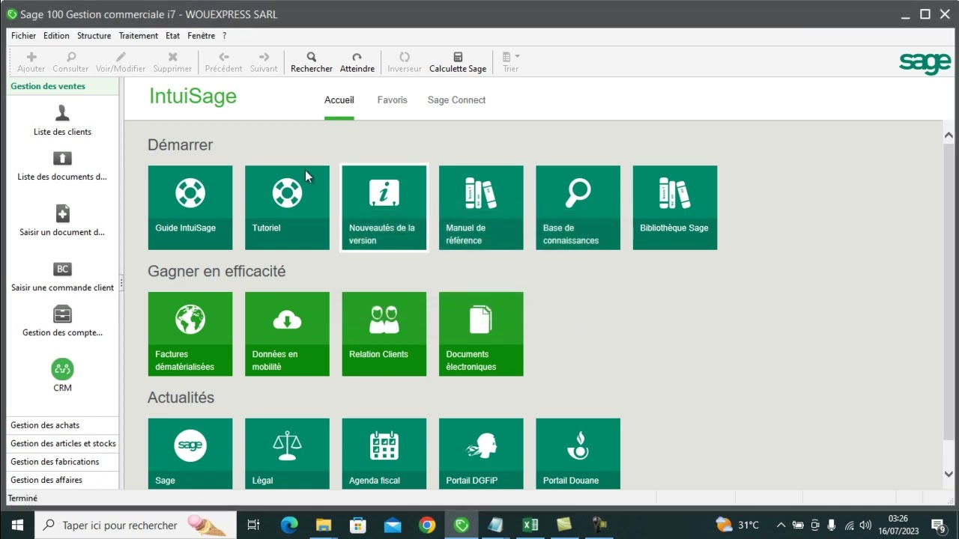Viewport: 959px width, 539px height.
Task: Open the Etat menu
Action: click(x=172, y=35)
